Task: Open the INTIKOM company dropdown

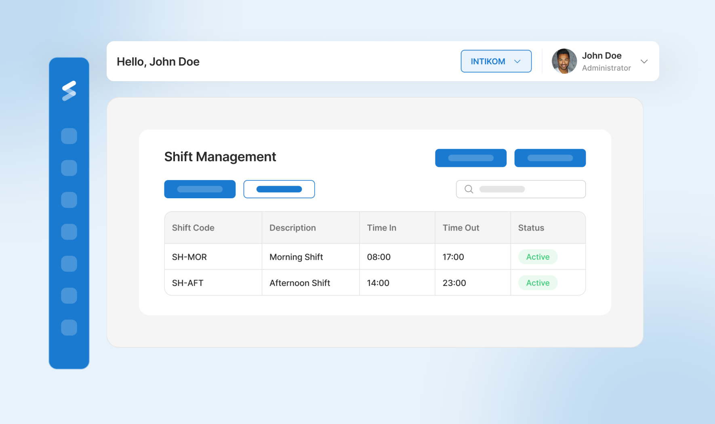Action: [496, 61]
